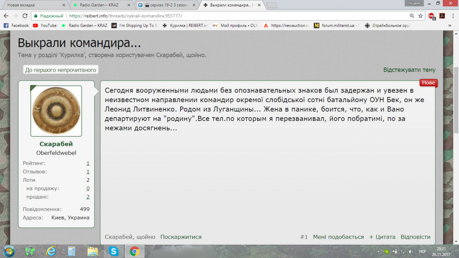
Task: Click the volume speaker tray icon
Action: (x=411, y=252)
